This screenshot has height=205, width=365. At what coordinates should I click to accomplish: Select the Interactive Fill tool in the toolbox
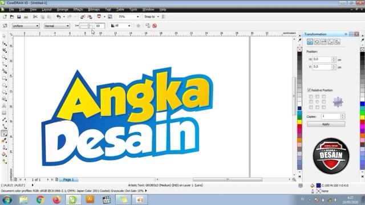pos(4,161)
